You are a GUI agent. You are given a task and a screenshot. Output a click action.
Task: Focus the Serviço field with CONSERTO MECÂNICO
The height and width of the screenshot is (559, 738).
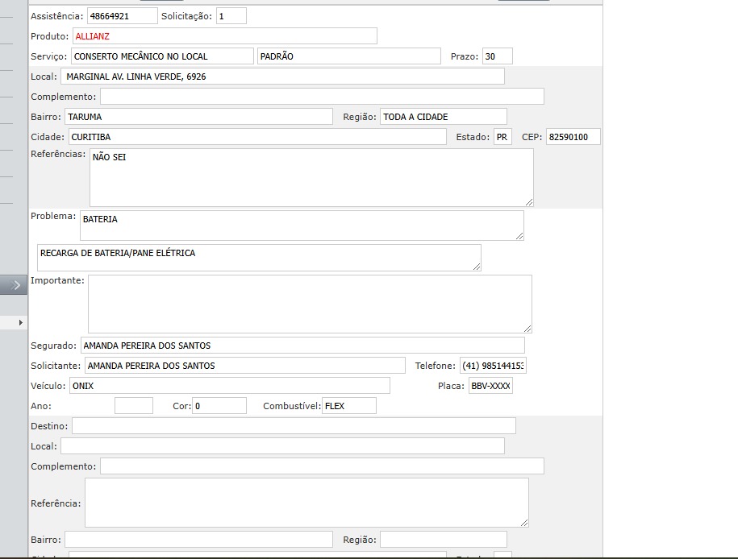click(x=162, y=56)
